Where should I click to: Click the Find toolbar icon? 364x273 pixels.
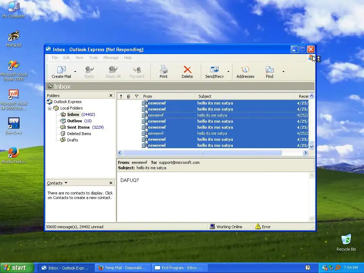pos(269,72)
